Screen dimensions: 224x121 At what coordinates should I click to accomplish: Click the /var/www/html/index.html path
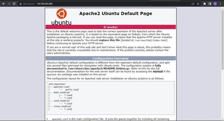coord(150,40)
